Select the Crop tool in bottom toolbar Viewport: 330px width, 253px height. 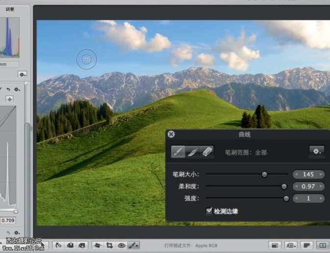click(x=109, y=245)
